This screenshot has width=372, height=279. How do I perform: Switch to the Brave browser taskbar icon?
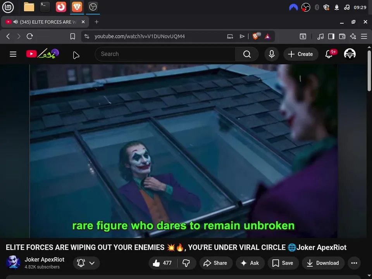click(77, 7)
